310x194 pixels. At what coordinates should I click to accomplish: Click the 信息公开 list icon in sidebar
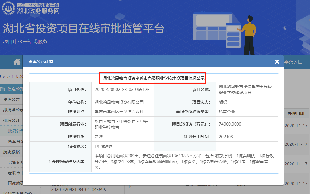click(x=3, y=89)
